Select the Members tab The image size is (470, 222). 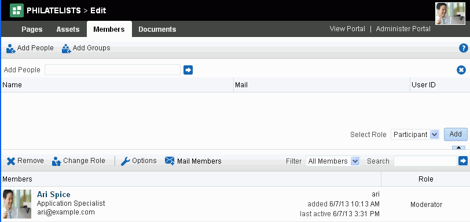pyautogui.click(x=109, y=29)
